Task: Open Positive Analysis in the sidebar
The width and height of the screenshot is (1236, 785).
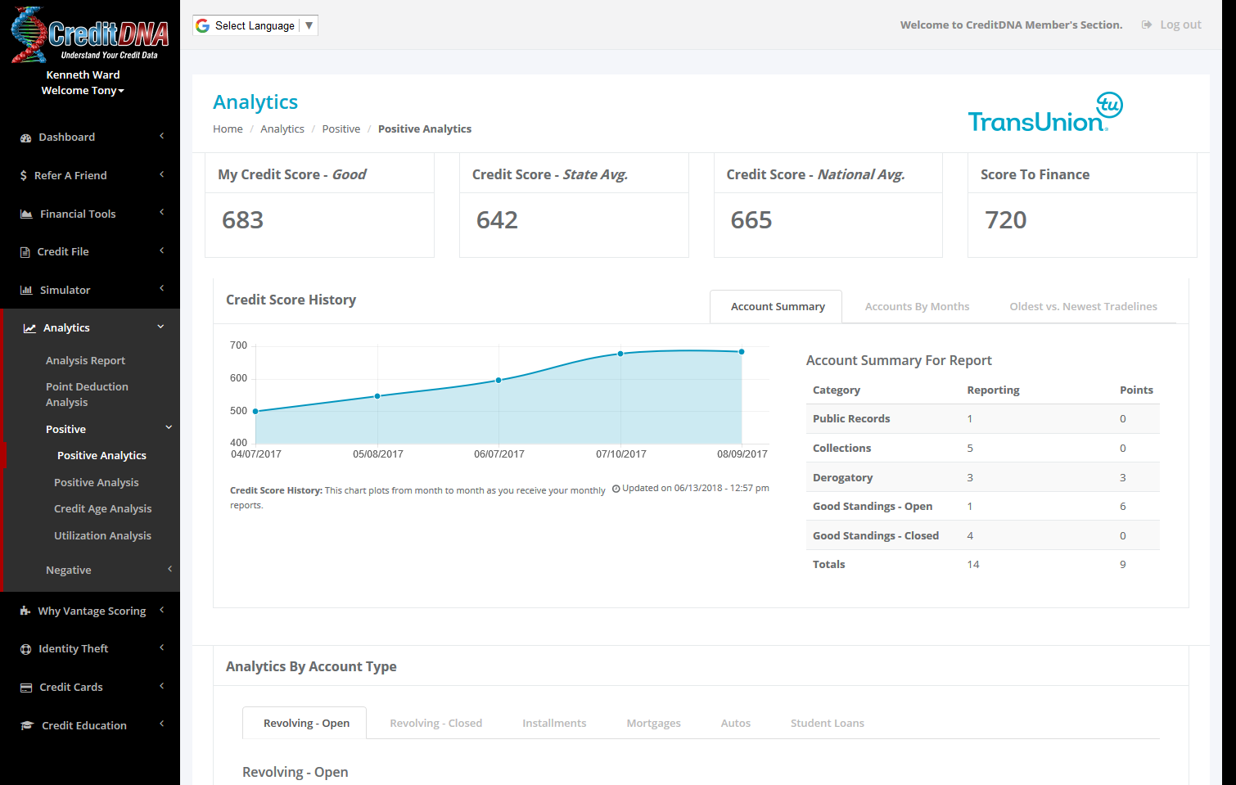Action: tap(96, 483)
